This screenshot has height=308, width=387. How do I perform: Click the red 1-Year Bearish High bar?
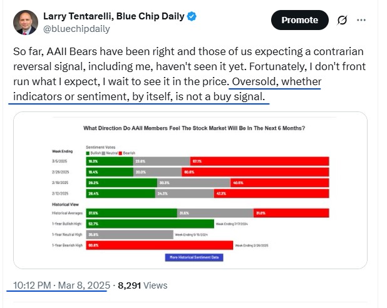[160, 245]
